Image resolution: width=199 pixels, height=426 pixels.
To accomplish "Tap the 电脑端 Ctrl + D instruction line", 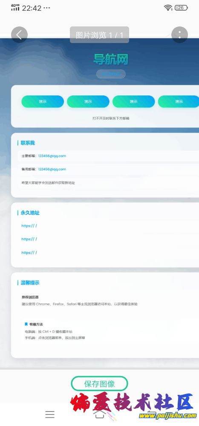I will click(x=49, y=332).
